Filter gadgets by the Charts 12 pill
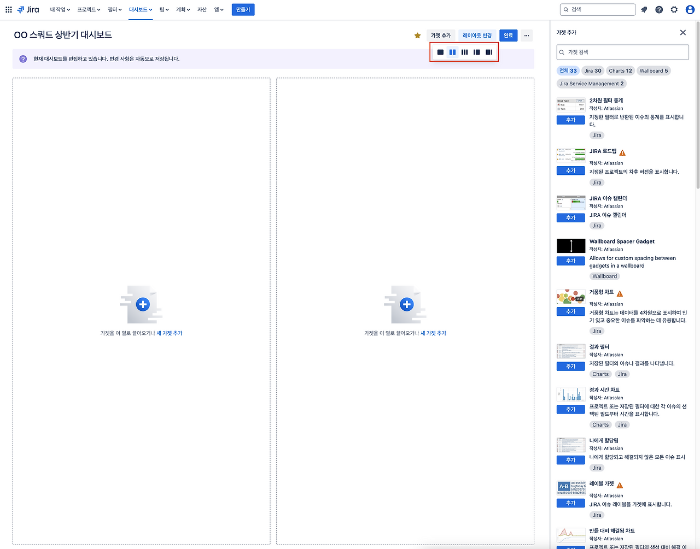The image size is (700, 549). coord(620,70)
